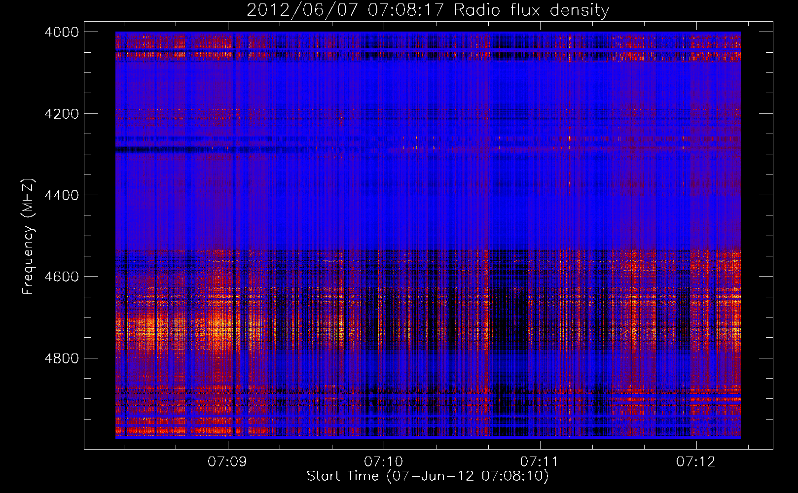
Task: Click the 4600 frequency tick label
Action: pyautogui.click(x=62, y=277)
